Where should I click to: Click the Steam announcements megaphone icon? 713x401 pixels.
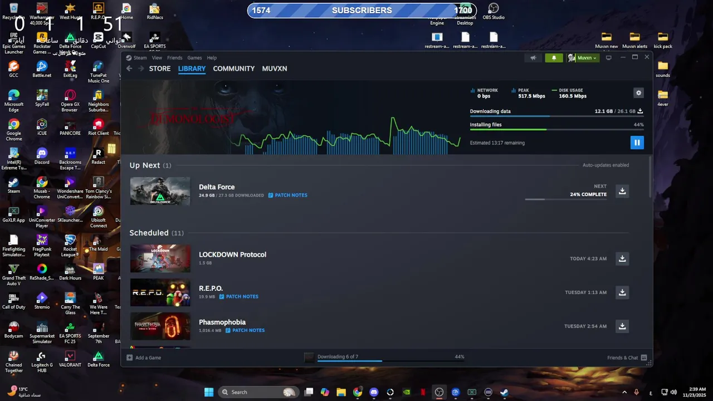(533, 58)
